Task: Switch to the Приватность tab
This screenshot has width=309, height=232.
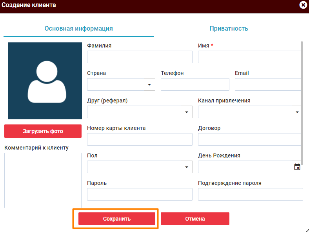Action: pos(229,29)
